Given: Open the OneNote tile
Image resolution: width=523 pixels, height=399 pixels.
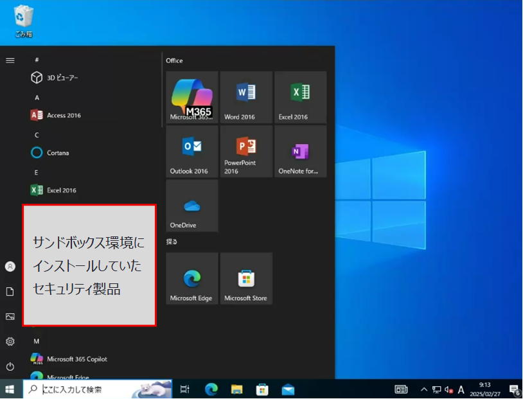Looking at the screenshot, I should tap(300, 151).
